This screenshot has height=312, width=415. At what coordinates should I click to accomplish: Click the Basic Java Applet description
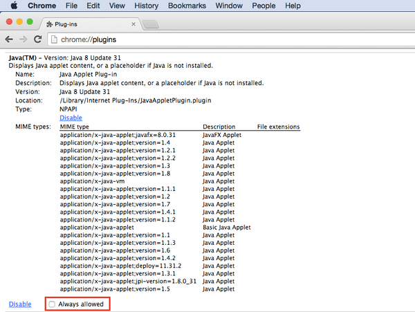click(x=227, y=228)
